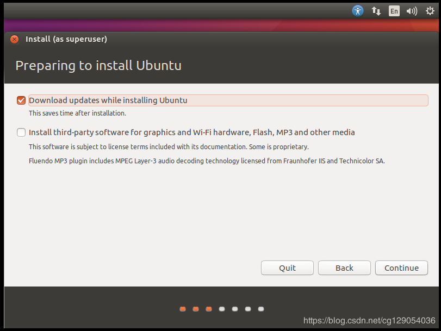Click the Fluendo MP3 plugin license text

click(207, 161)
